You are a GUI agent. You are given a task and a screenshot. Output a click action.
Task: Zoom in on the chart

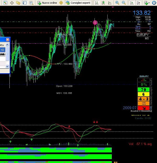pos(117,3)
